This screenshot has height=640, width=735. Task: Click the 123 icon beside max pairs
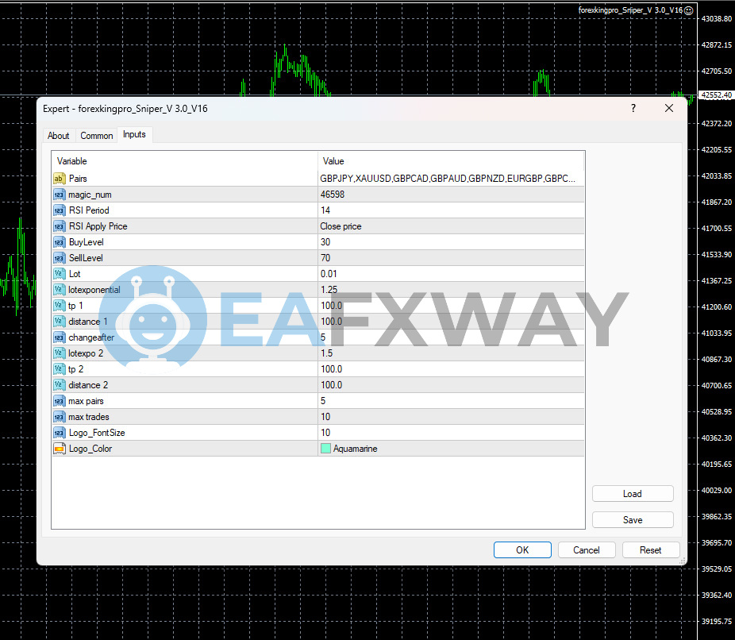(x=60, y=401)
